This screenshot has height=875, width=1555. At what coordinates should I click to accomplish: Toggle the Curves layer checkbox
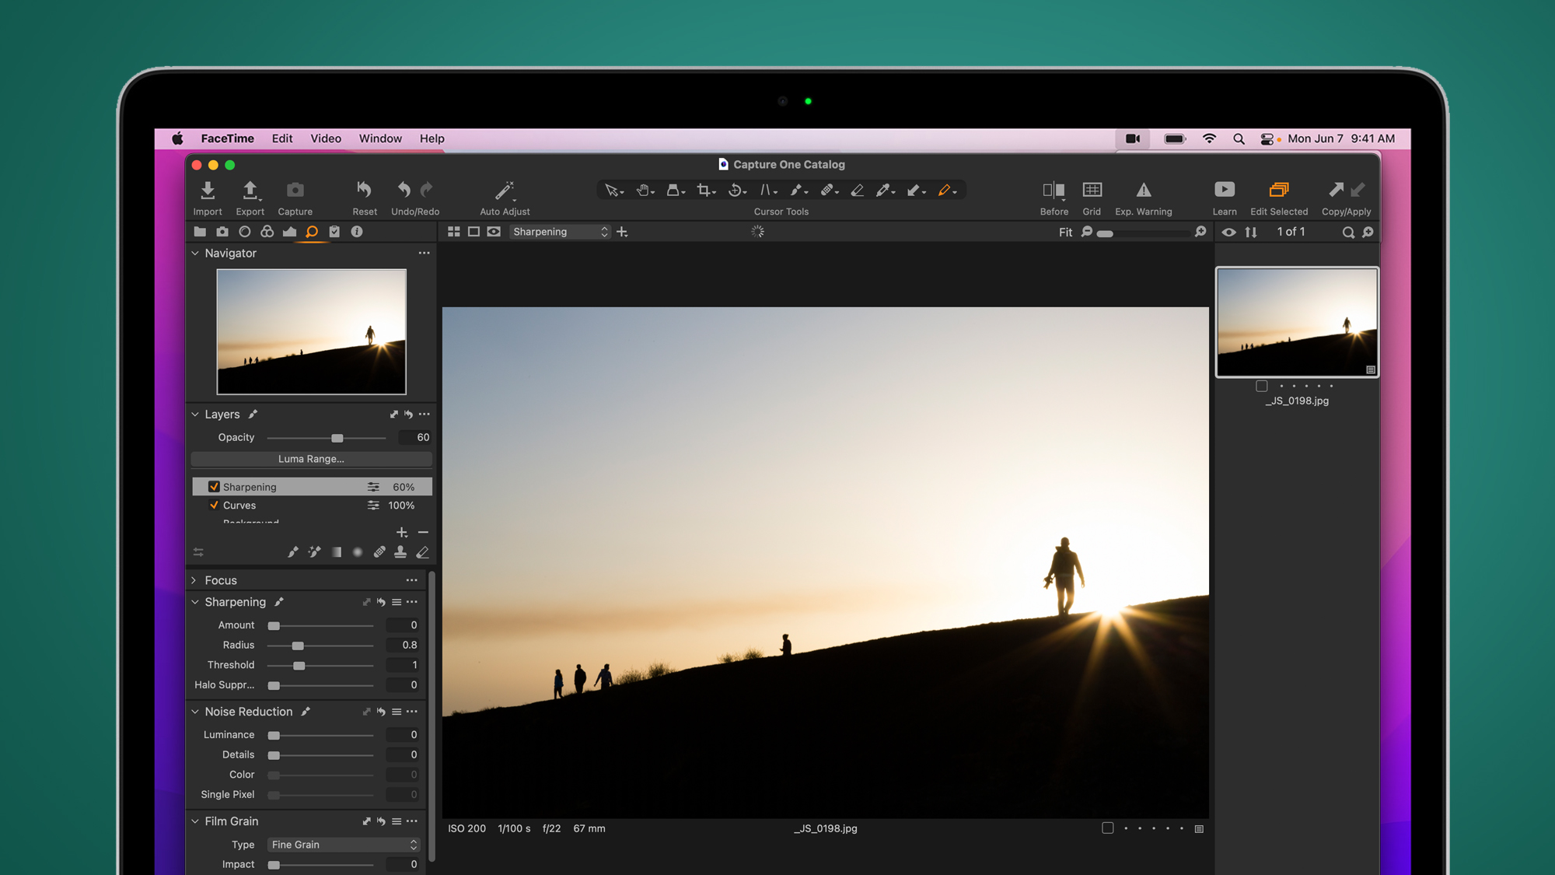(x=212, y=504)
